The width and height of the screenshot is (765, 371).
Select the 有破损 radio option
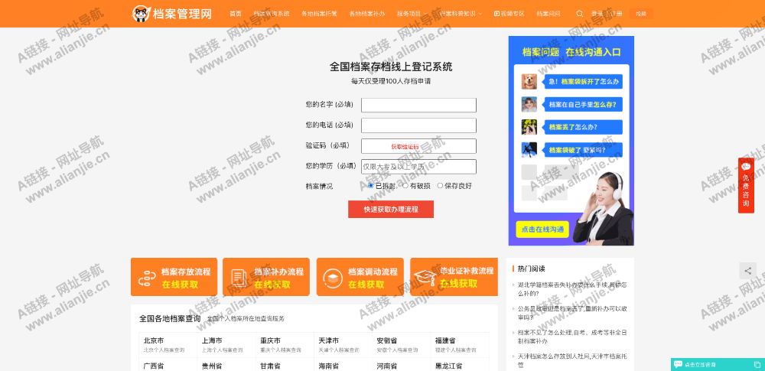[x=405, y=185]
